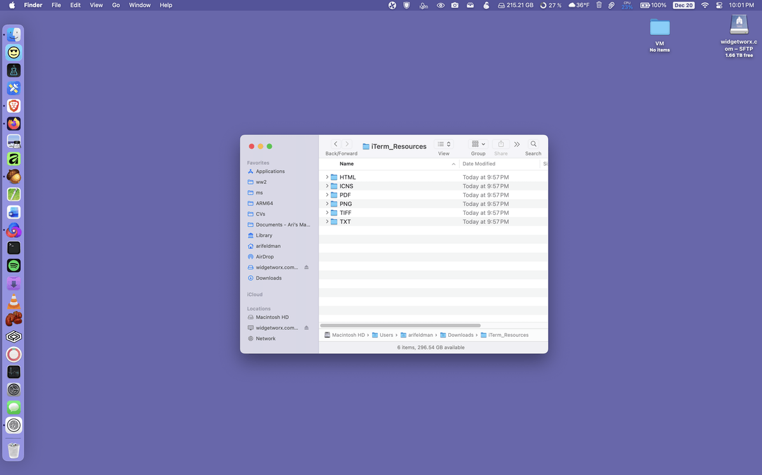
Task: Open Trash in the Dock
Action: coord(14,450)
